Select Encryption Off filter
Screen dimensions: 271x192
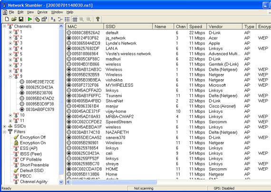pos(33,137)
